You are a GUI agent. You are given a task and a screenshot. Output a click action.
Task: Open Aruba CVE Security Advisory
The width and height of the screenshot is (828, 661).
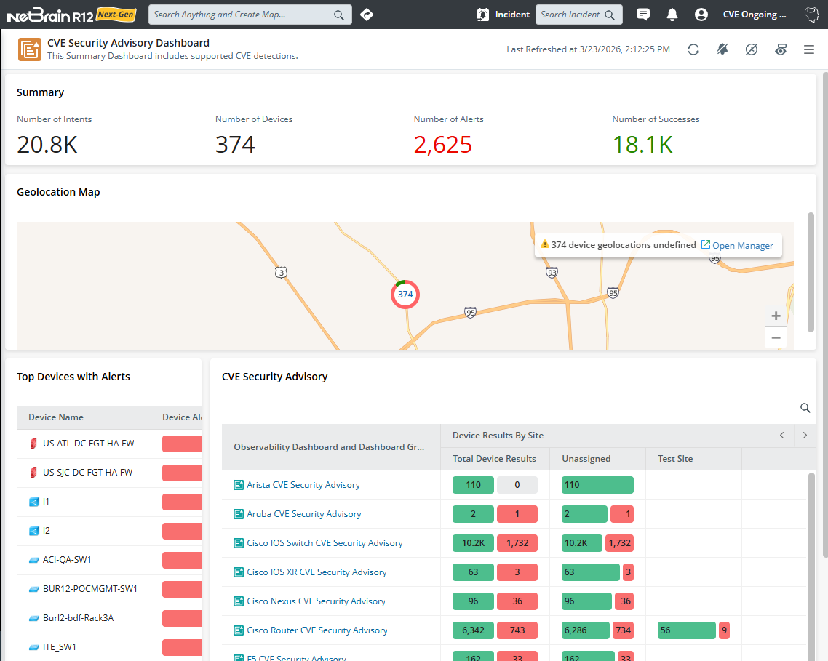(x=303, y=513)
